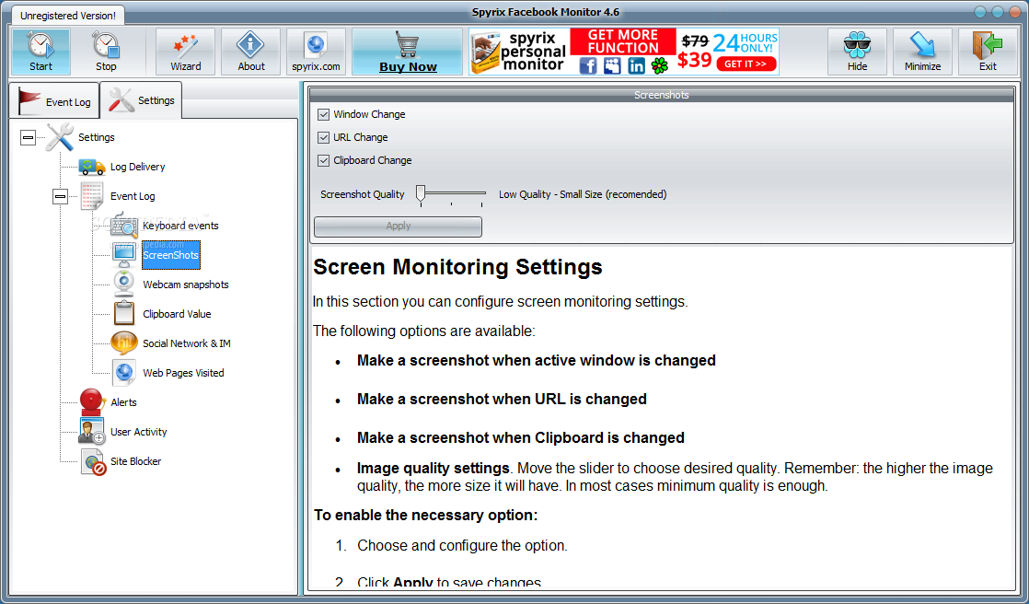This screenshot has height=604, width=1029.
Task: Click the Web Pages Visited globe icon
Action: [124, 372]
